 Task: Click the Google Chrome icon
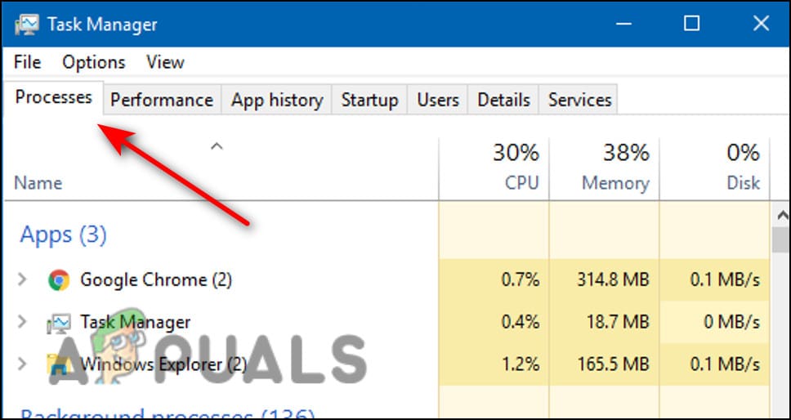[x=58, y=280]
